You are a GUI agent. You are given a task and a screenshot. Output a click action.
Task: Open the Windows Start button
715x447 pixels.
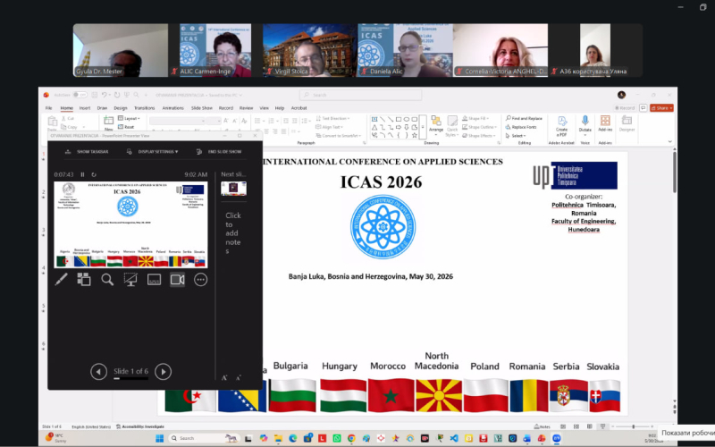click(x=160, y=438)
